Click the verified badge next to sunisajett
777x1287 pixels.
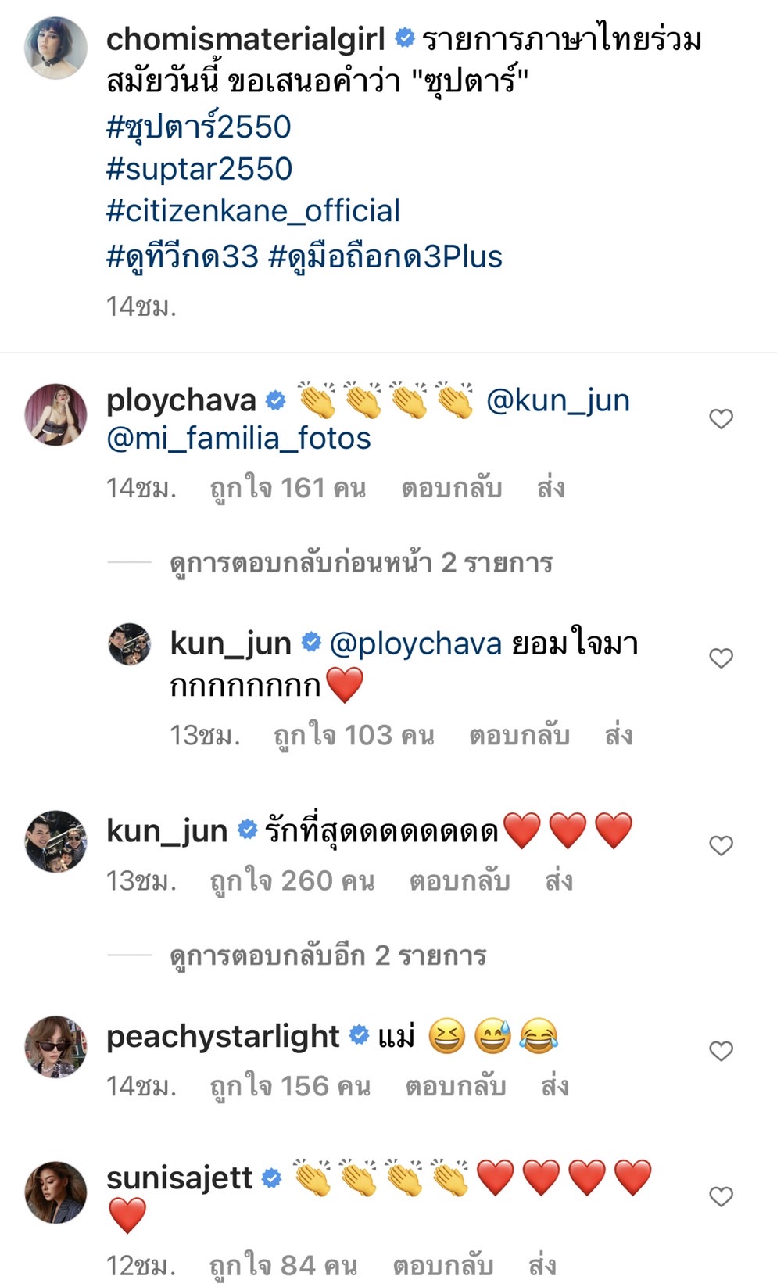[x=273, y=1177]
